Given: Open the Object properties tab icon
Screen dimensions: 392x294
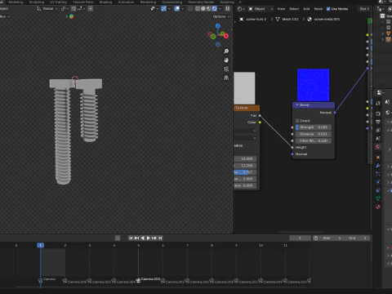Looking at the screenshot, I should coord(378,158).
